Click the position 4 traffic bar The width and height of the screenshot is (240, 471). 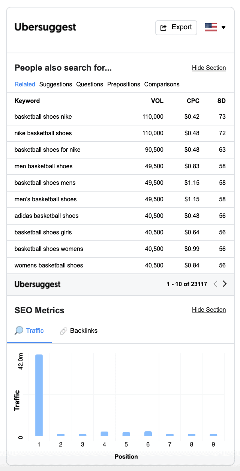pos(104,434)
